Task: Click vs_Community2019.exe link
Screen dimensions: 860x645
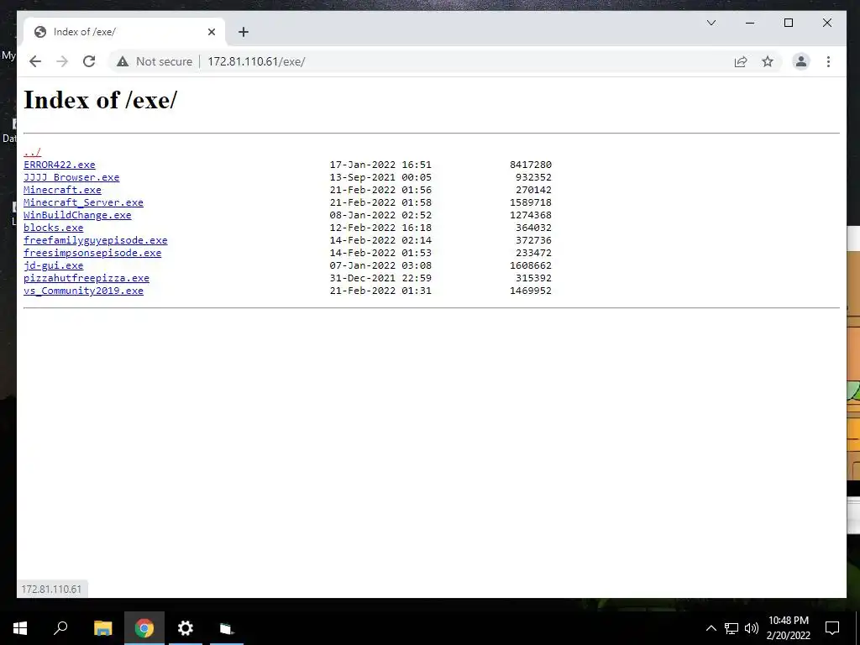Action: click(x=83, y=291)
